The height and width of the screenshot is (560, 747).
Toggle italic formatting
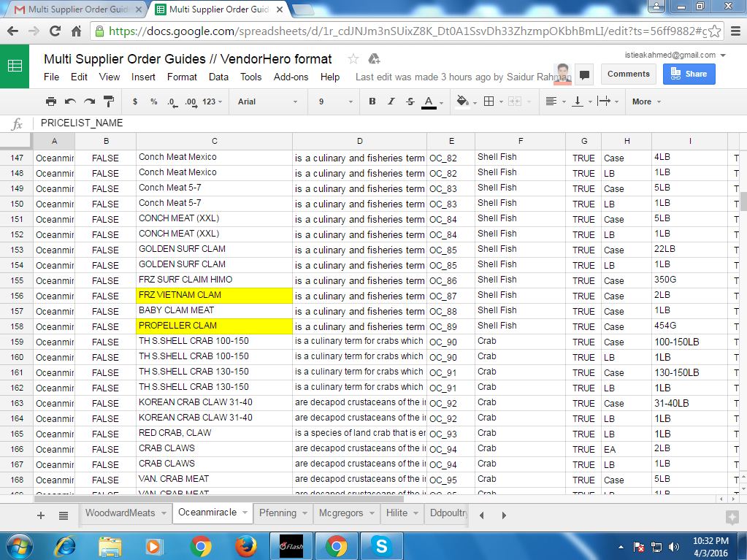point(391,101)
